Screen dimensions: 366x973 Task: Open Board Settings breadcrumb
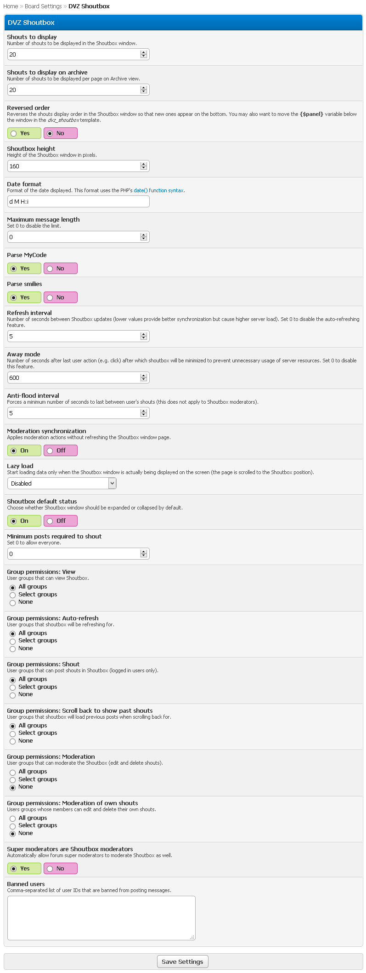(x=43, y=6)
